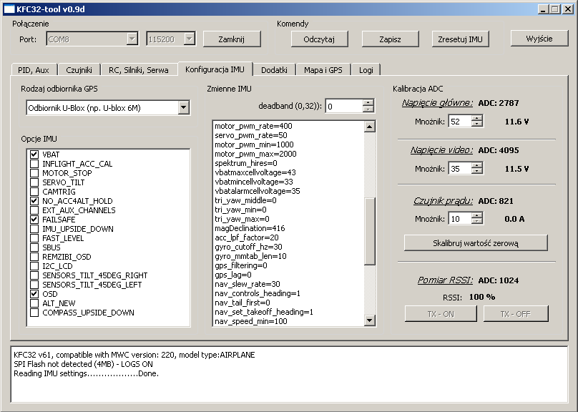This screenshot has height=412, width=578.
Task: Open the COM8 port dropdown
Action: [132, 39]
